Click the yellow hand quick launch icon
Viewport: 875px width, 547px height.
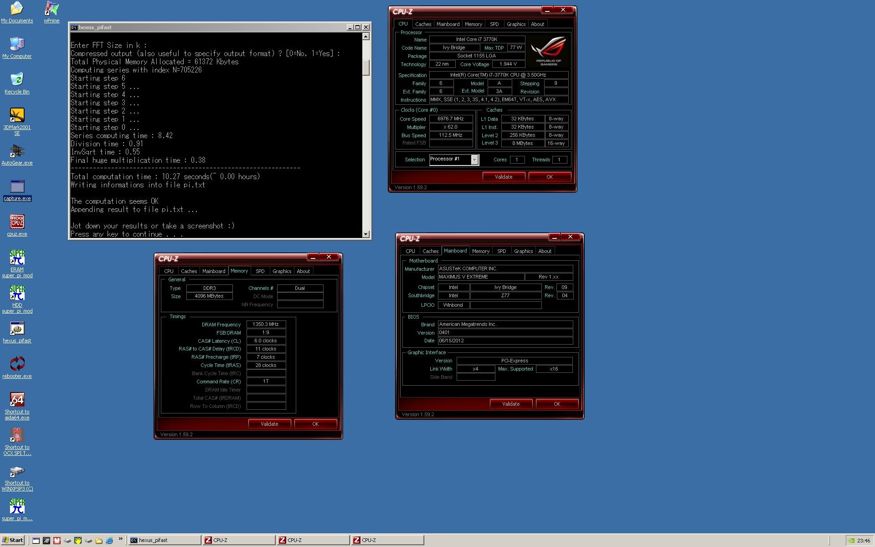78,540
